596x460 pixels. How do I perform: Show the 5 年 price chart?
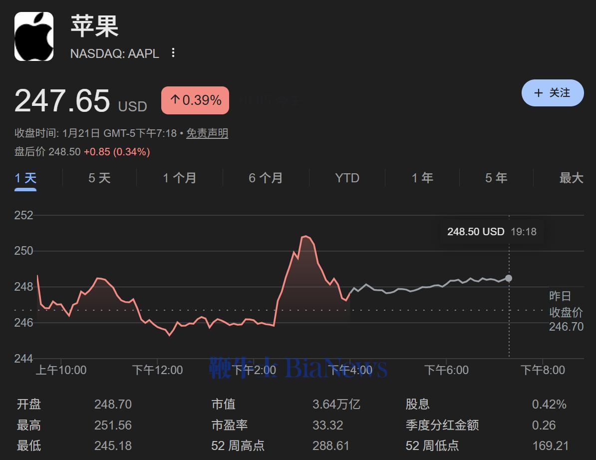click(x=496, y=178)
